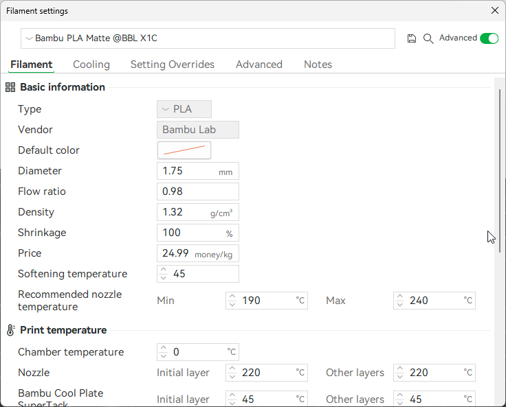The height and width of the screenshot is (407, 506).
Task: Click the Max nozzle temperature 240 field
Action: click(434, 301)
